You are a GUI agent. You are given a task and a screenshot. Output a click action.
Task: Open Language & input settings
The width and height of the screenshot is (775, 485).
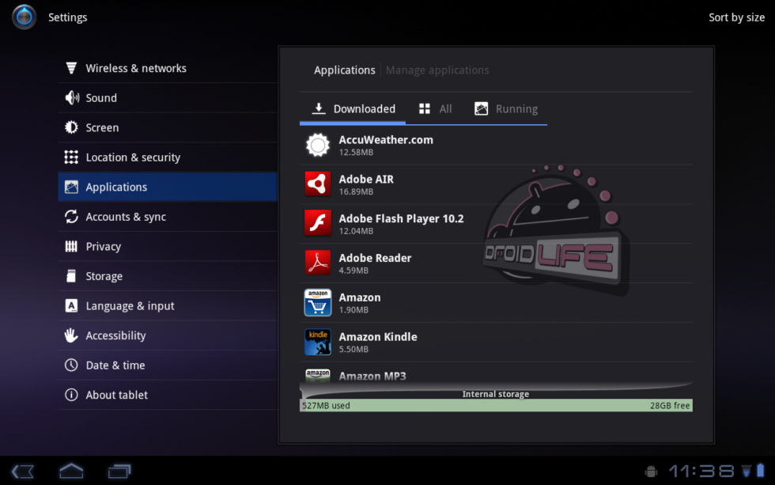pos(168,305)
